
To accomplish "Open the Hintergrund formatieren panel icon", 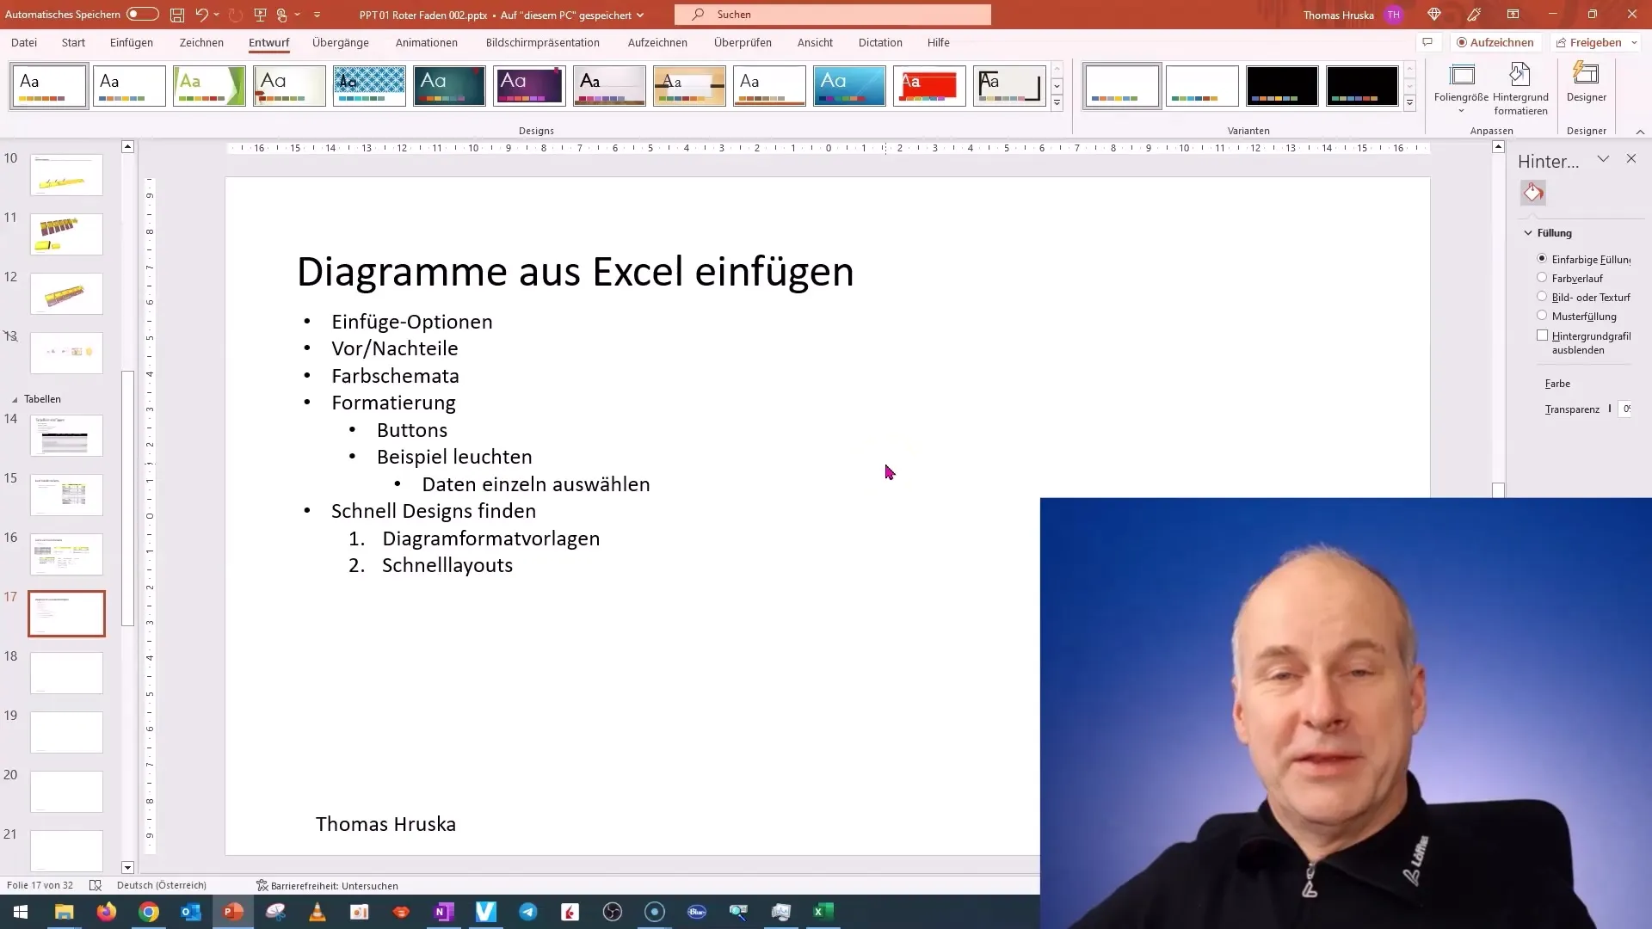I will click(1533, 193).
